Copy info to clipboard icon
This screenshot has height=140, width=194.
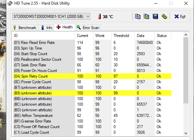point(138,17)
